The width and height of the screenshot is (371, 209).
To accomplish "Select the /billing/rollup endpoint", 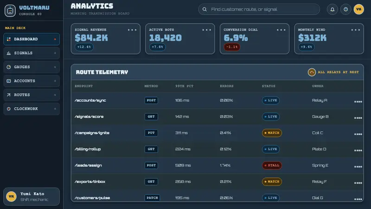I will click(x=88, y=149).
